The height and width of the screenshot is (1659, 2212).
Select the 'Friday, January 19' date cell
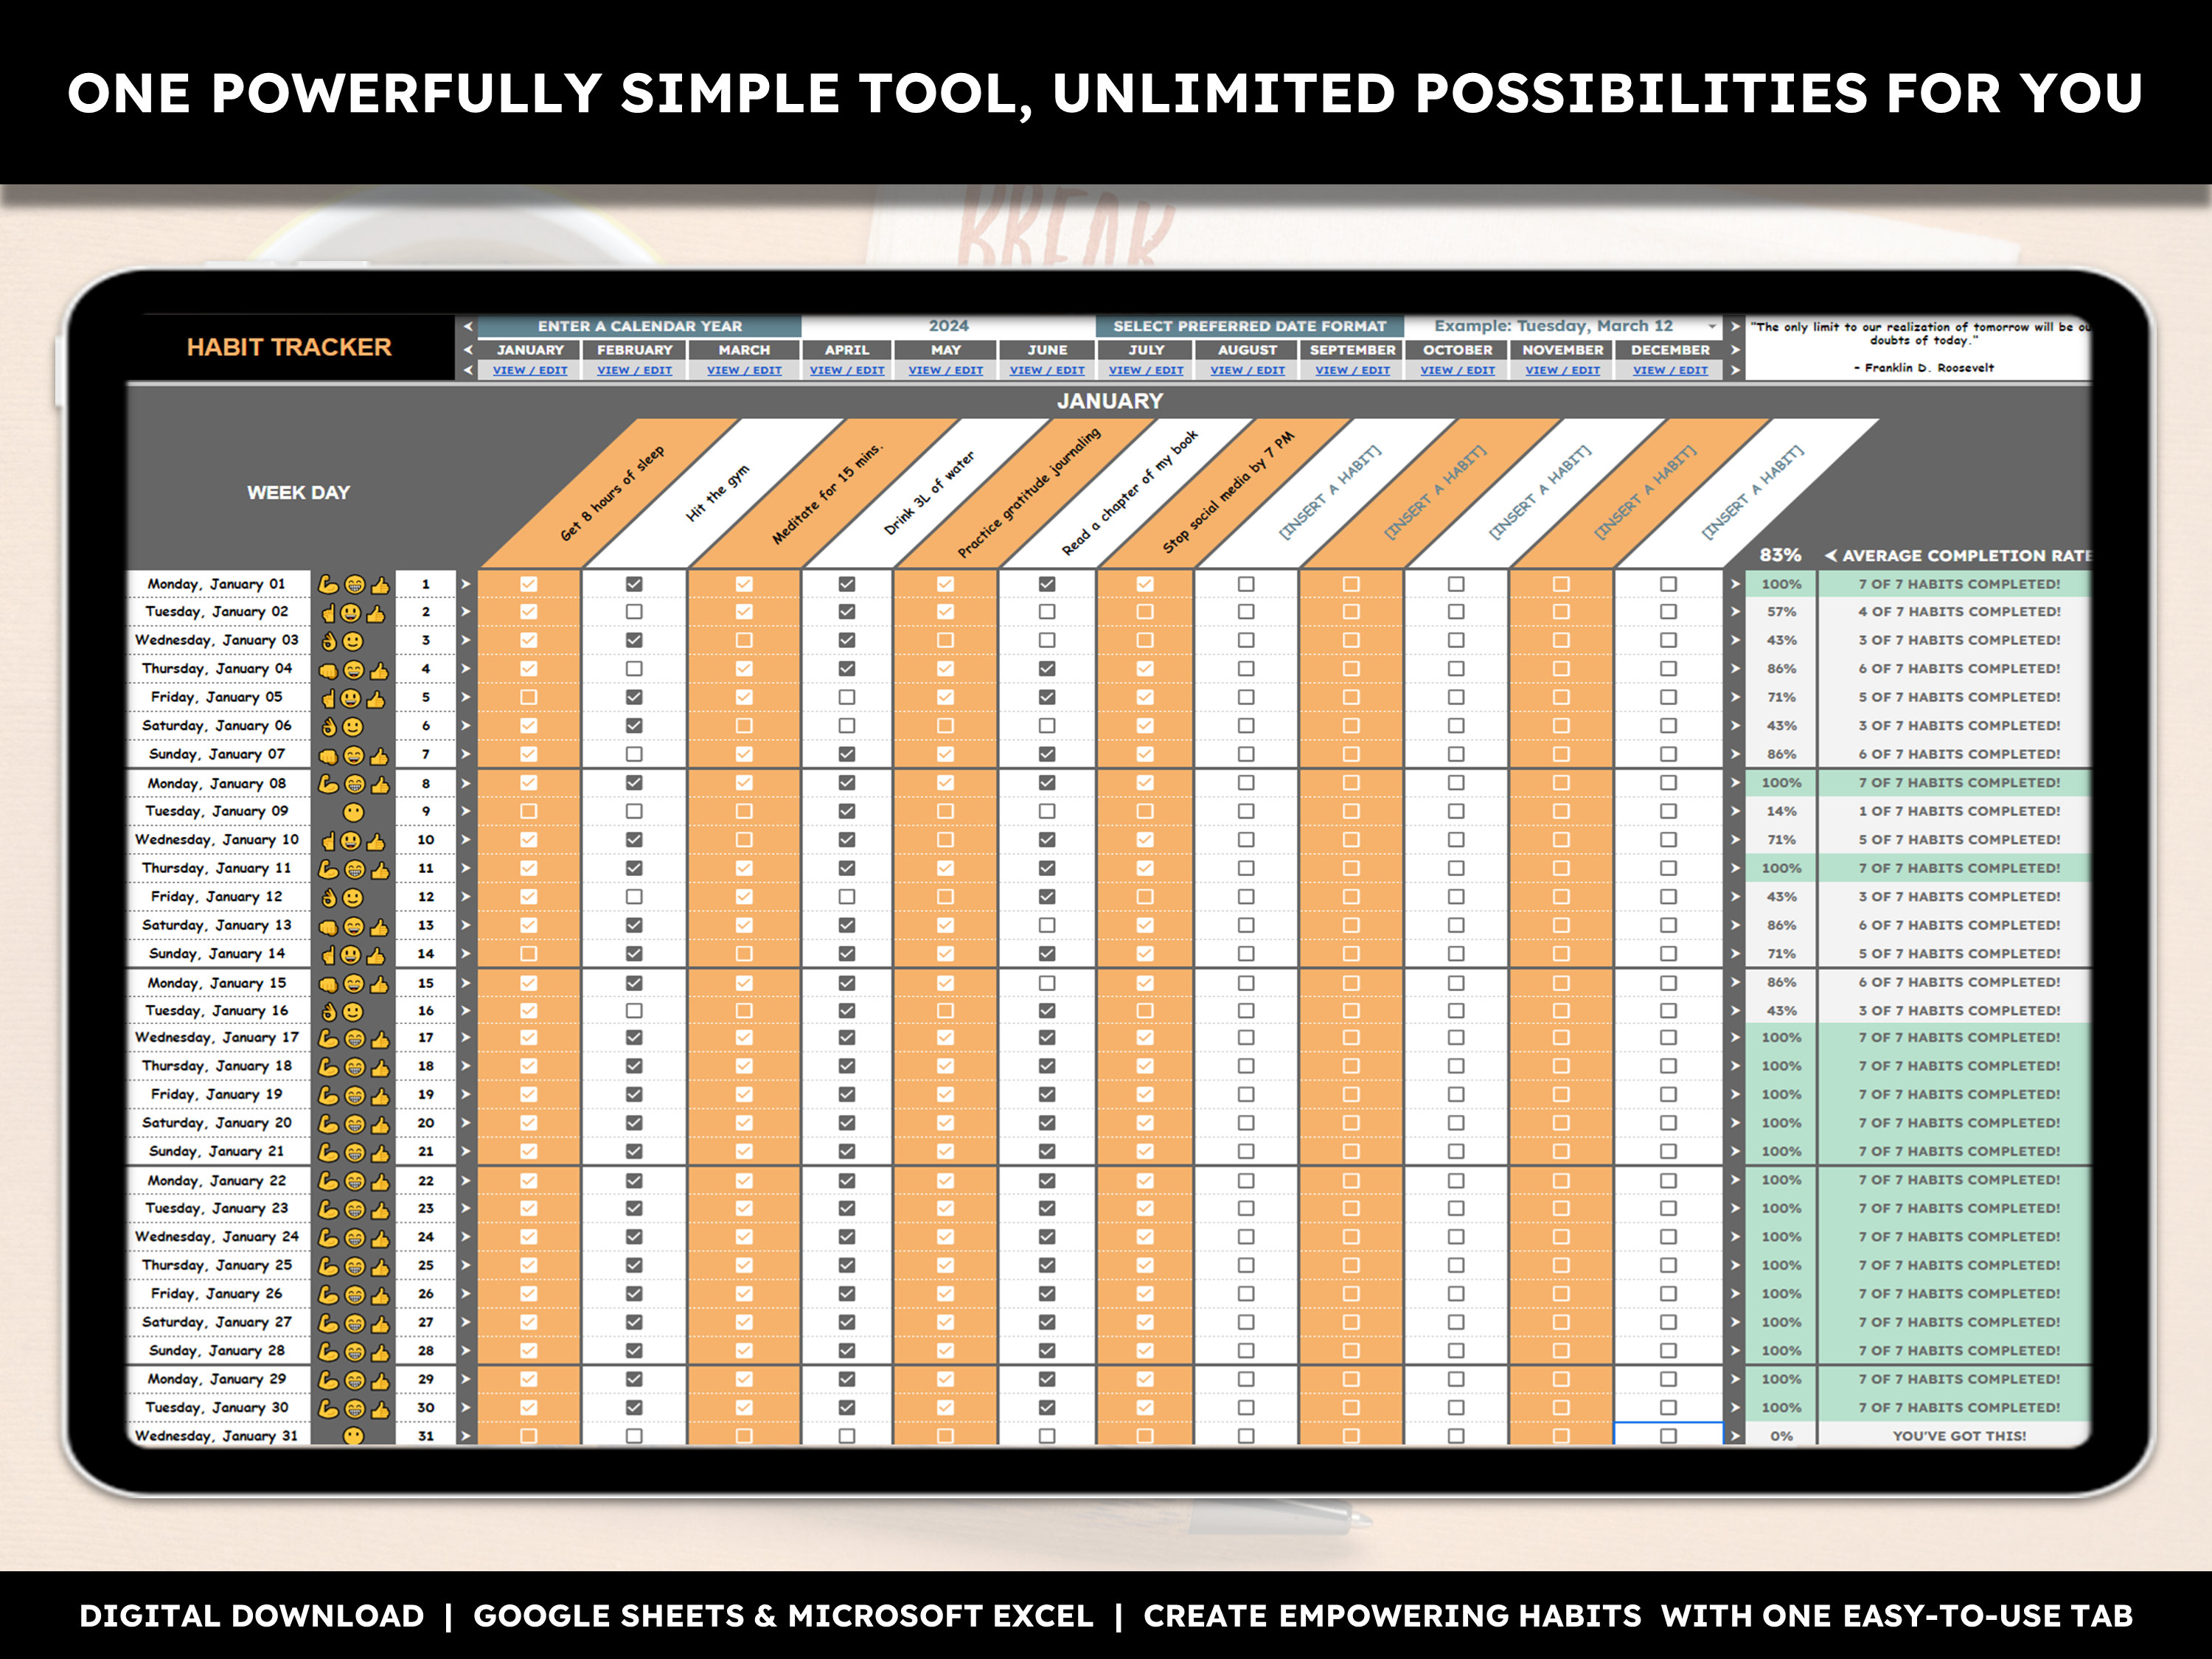pyautogui.click(x=217, y=1095)
